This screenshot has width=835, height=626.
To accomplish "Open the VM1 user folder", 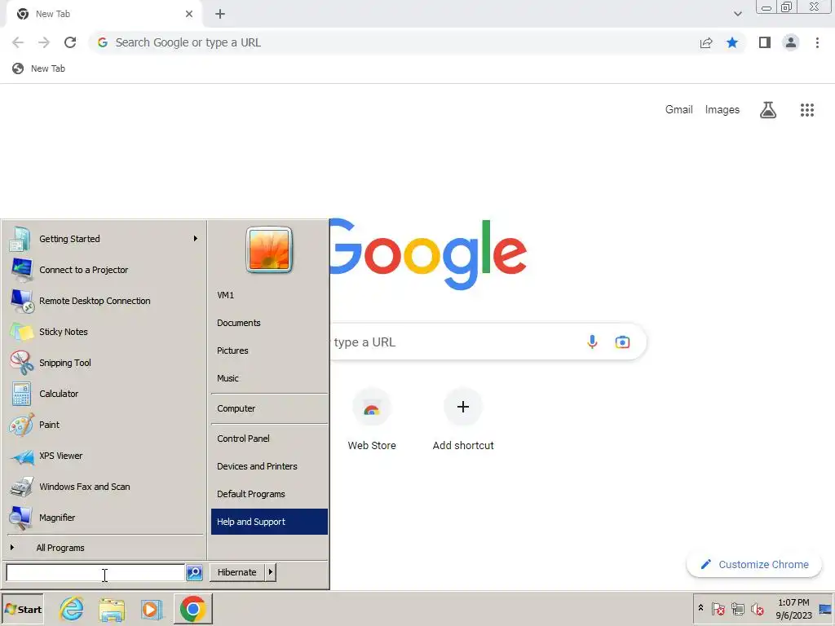I will tap(269, 295).
